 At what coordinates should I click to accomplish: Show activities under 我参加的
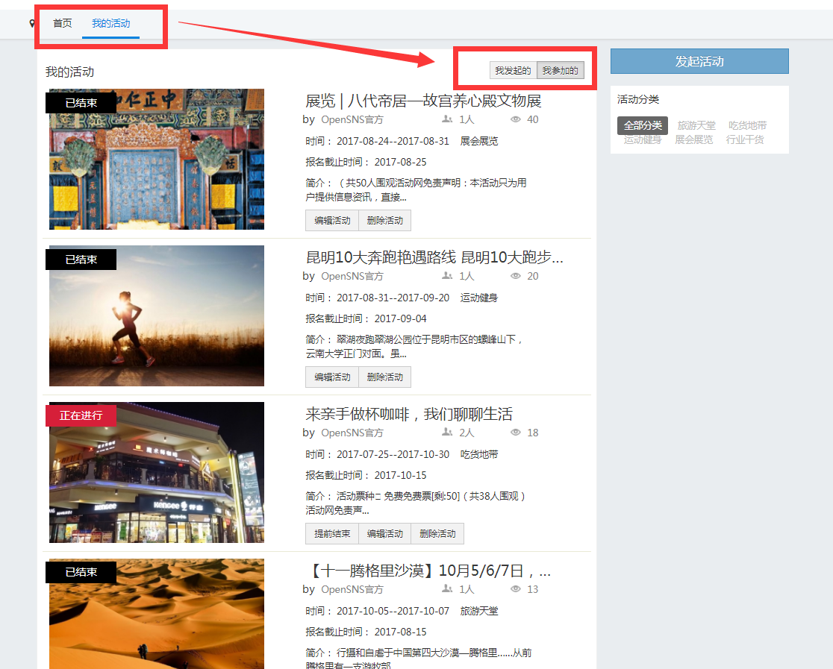click(x=561, y=71)
